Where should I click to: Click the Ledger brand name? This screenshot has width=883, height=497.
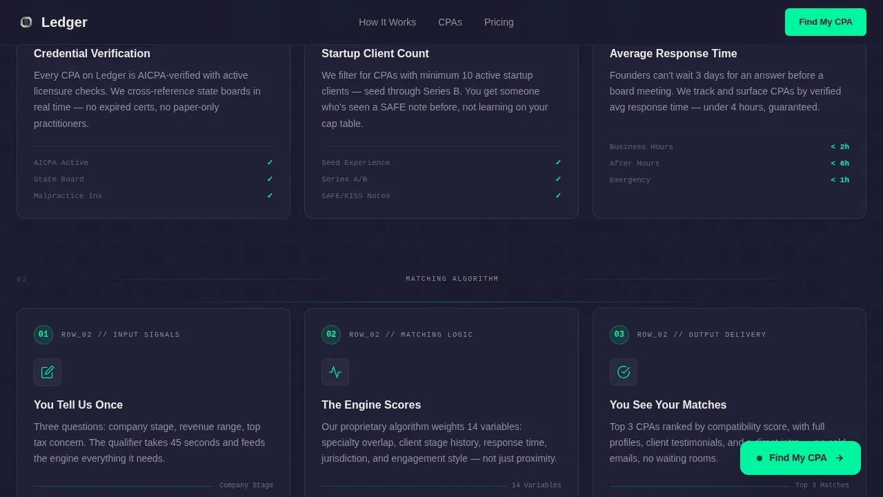tap(64, 22)
